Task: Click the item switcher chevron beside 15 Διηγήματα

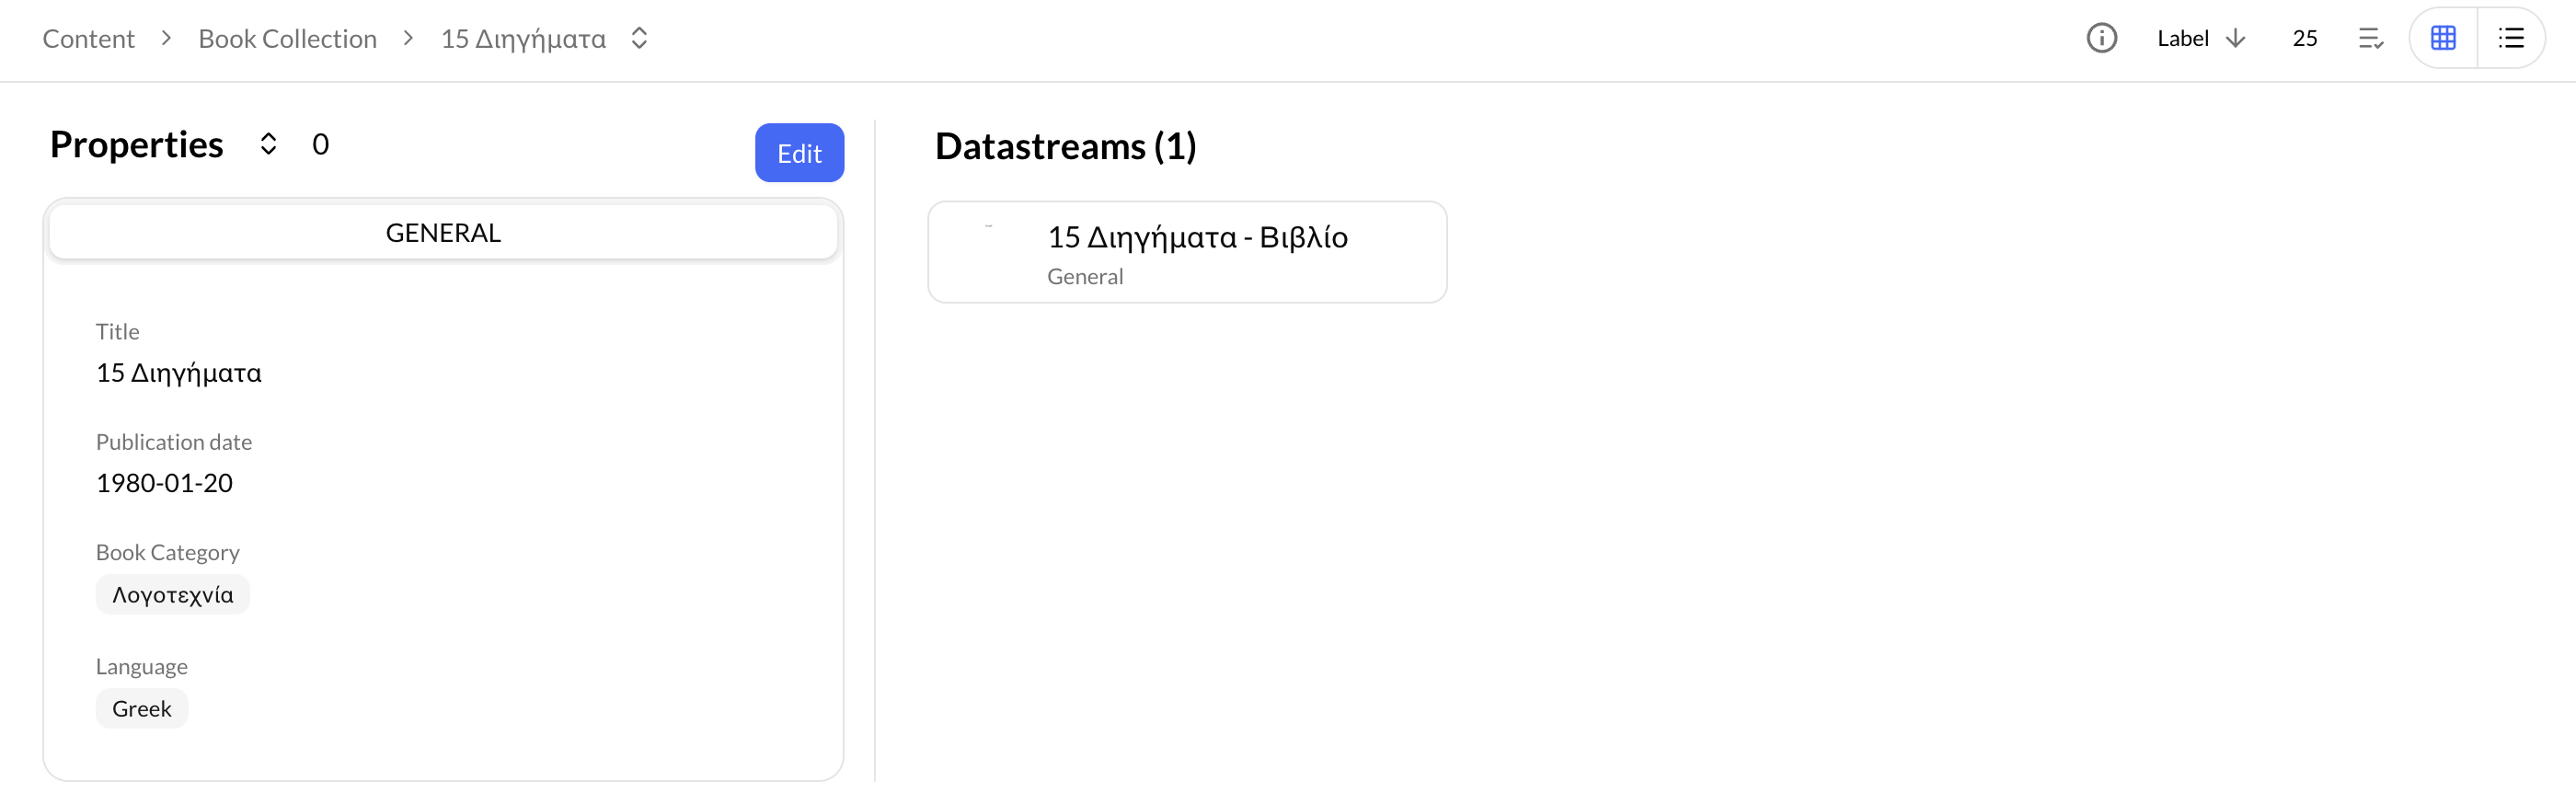Action: pos(639,38)
